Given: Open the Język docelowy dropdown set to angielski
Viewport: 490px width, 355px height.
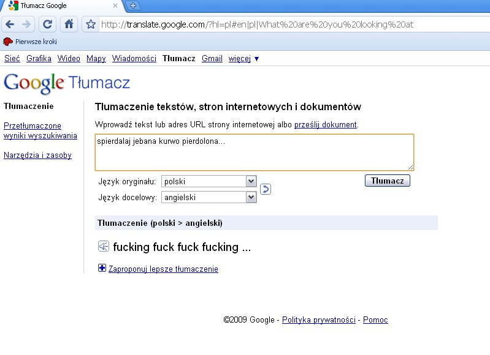Looking at the screenshot, I should [x=209, y=197].
